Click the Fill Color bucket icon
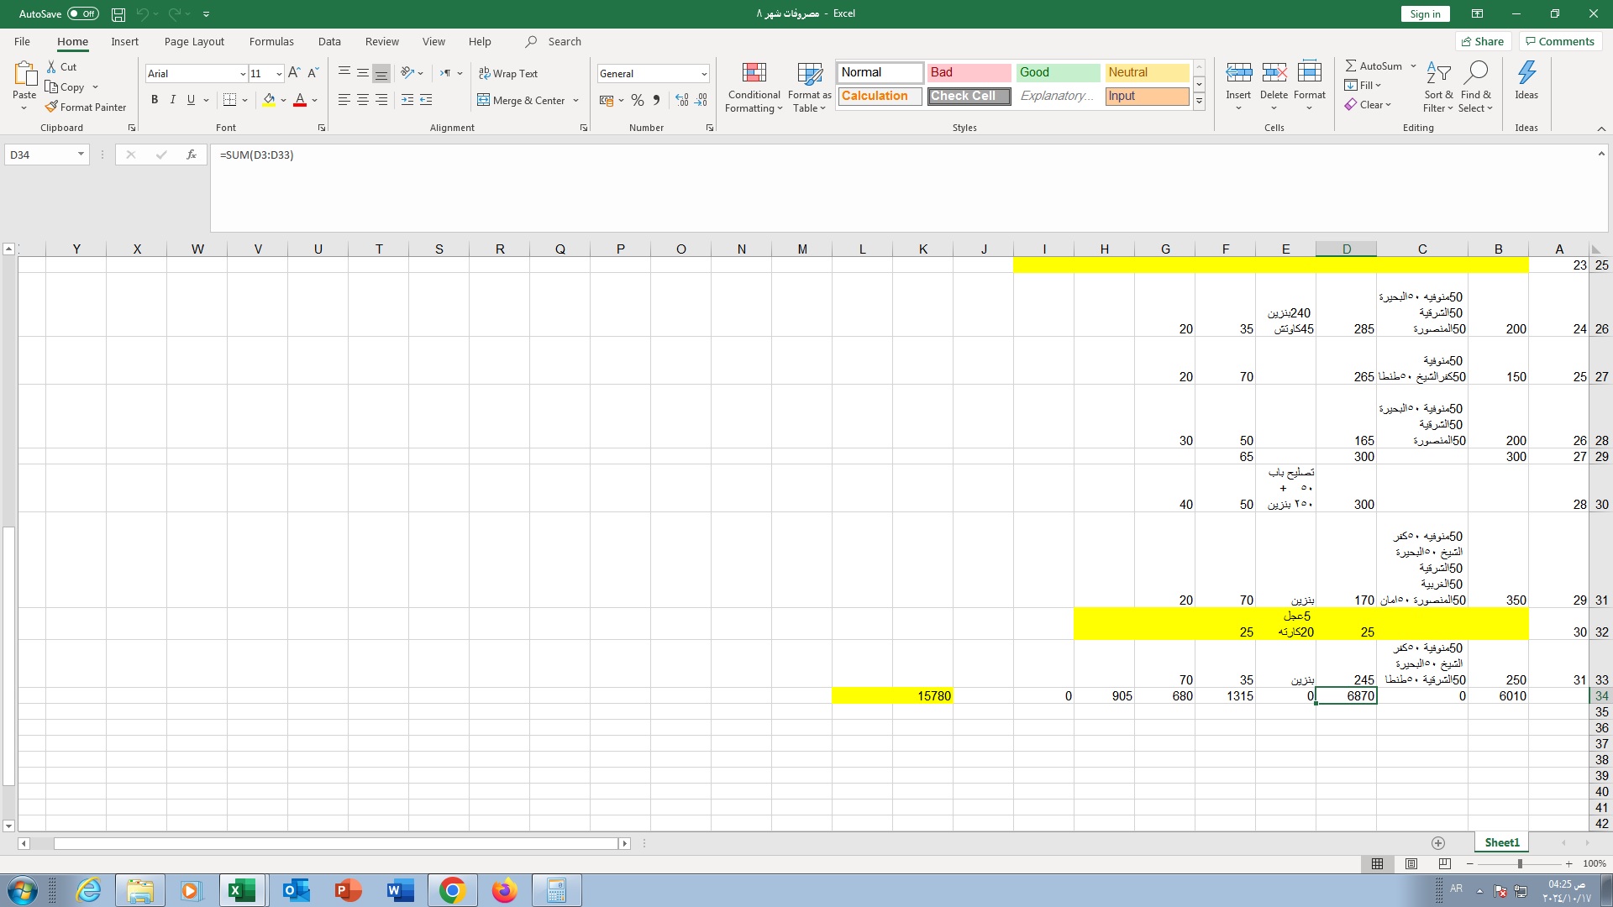1613x907 pixels. pyautogui.click(x=269, y=100)
